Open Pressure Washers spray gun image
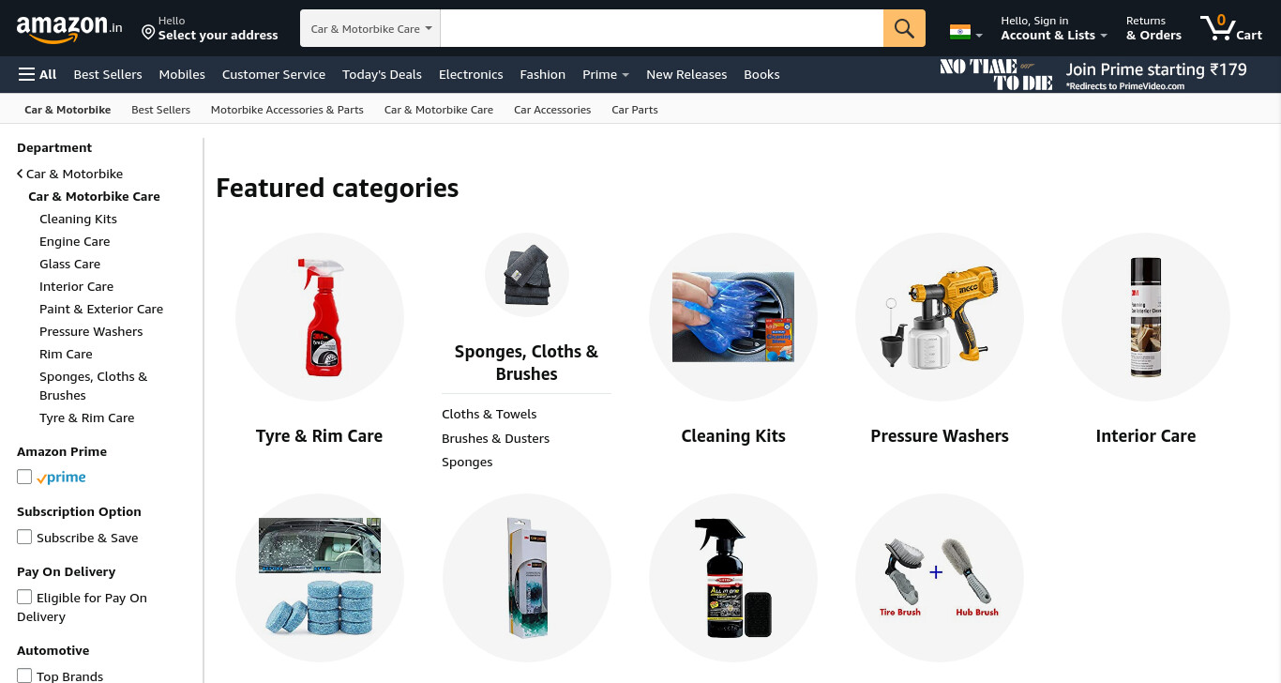This screenshot has height=683, width=1281. pyautogui.click(x=940, y=317)
